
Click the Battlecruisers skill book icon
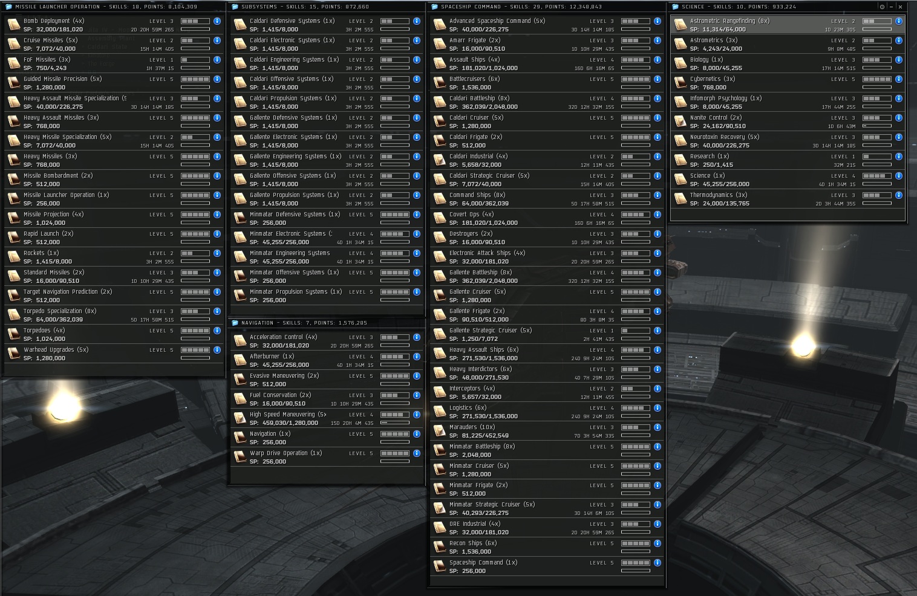440,83
